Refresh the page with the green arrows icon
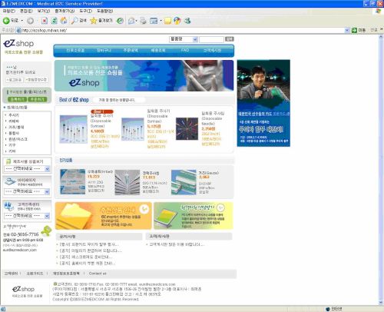The image size is (384, 312). click(54, 21)
